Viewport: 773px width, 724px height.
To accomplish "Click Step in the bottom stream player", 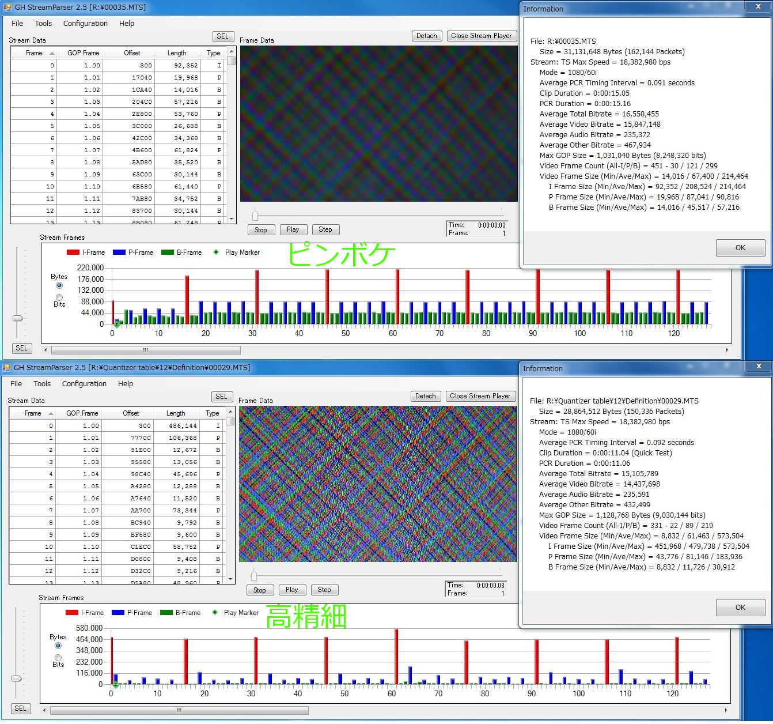I will click(324, 590).
